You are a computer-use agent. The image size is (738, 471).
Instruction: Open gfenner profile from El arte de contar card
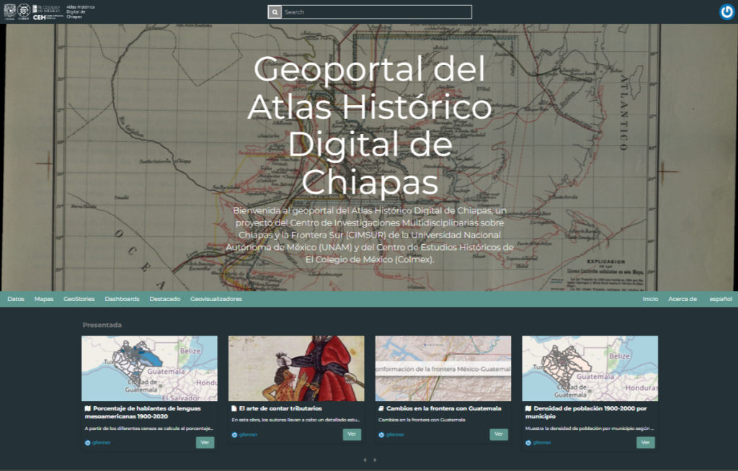(x=248, y=435)
